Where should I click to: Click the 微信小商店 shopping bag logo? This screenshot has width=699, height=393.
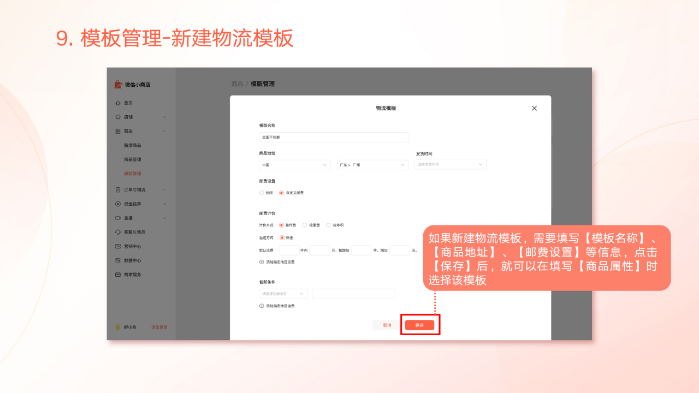point(119,85)
